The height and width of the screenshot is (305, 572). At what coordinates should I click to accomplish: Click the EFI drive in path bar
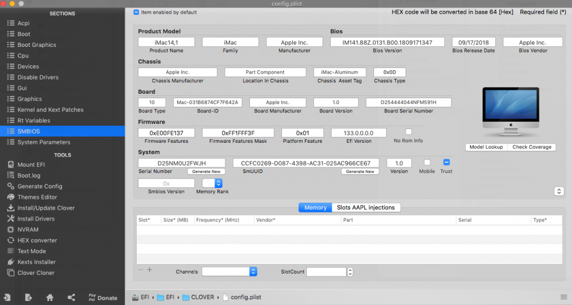coord(141,297)
